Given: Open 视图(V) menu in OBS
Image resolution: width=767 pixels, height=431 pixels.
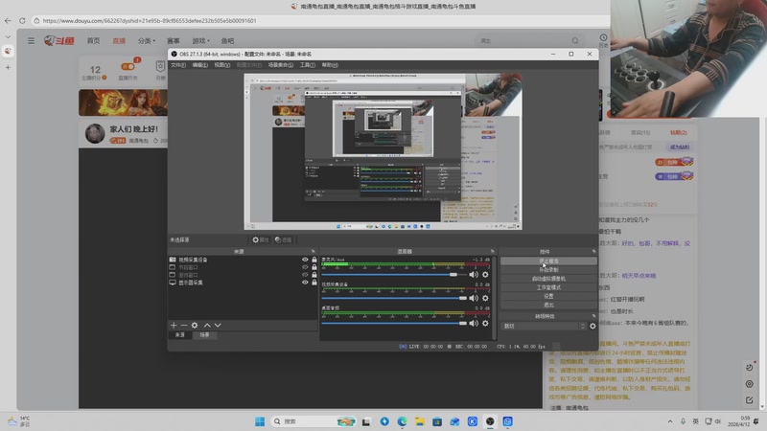Looking at the screenshot, I should click(222, 65).
